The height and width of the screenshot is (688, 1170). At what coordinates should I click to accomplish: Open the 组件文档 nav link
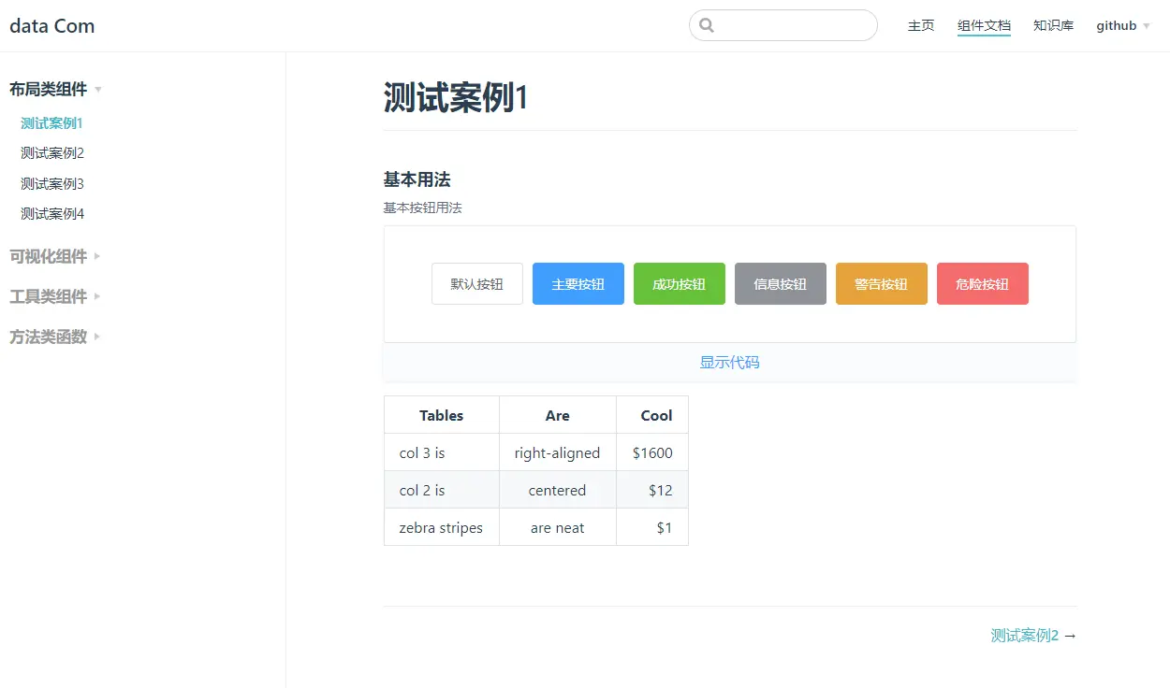point(984,25)
